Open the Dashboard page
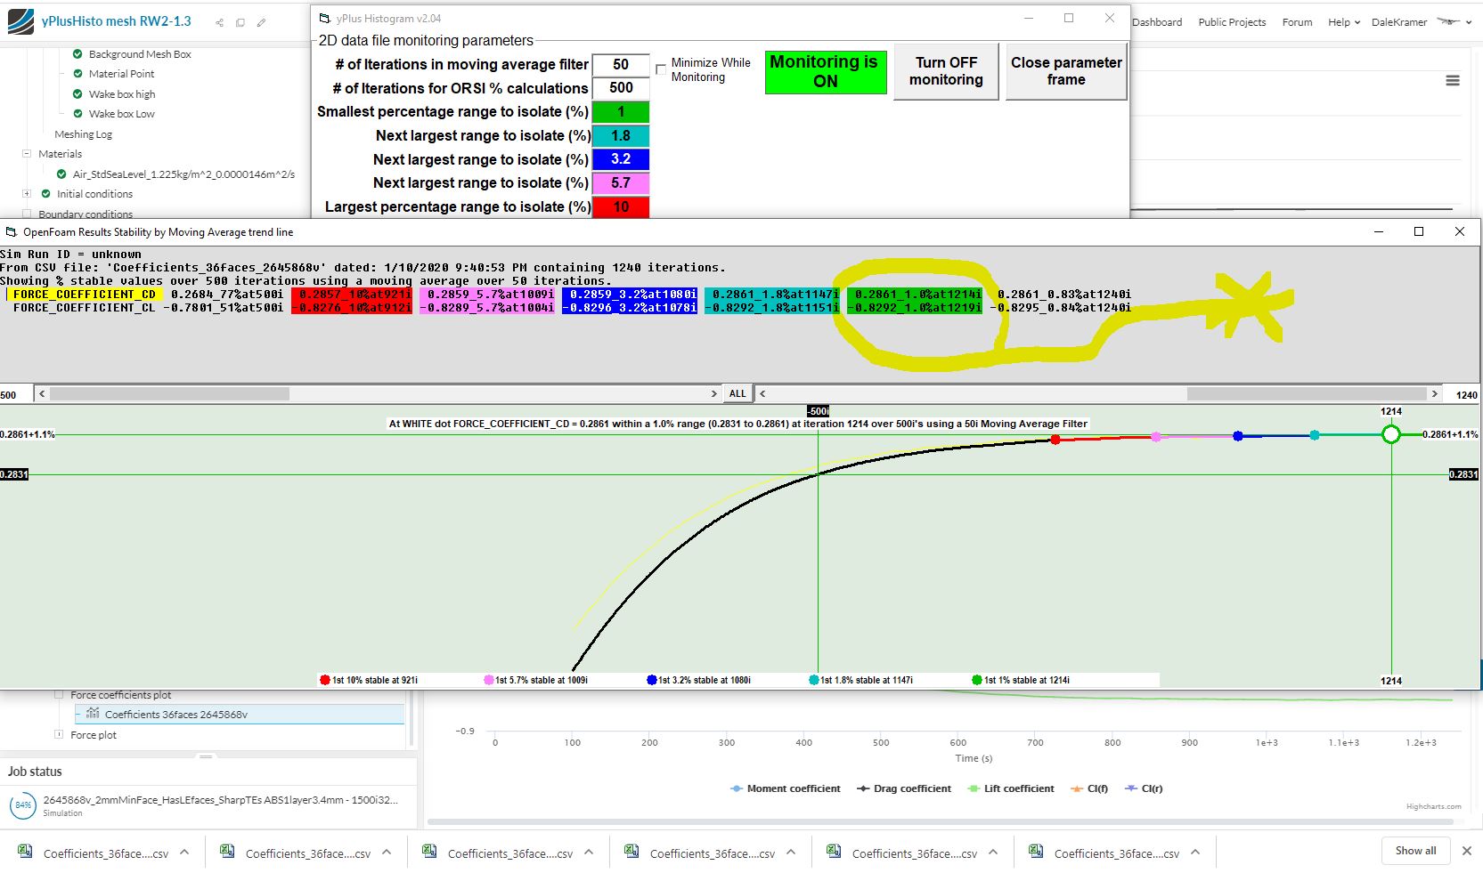 click(1157, 22)
